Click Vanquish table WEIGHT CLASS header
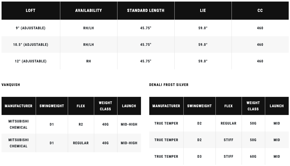This screenshot has height=166, width=290. point(106,106)
